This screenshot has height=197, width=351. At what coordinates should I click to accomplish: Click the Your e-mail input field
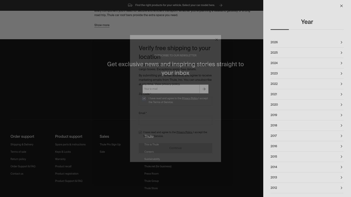click(x=171, y=89)
